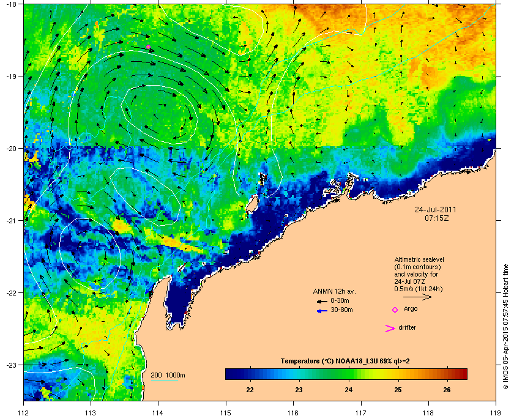The width and height of the screenshot is (514, 416).
Task: Click the 119 longitude axis label
Action: pyautogui.click(x=496, y=413)
